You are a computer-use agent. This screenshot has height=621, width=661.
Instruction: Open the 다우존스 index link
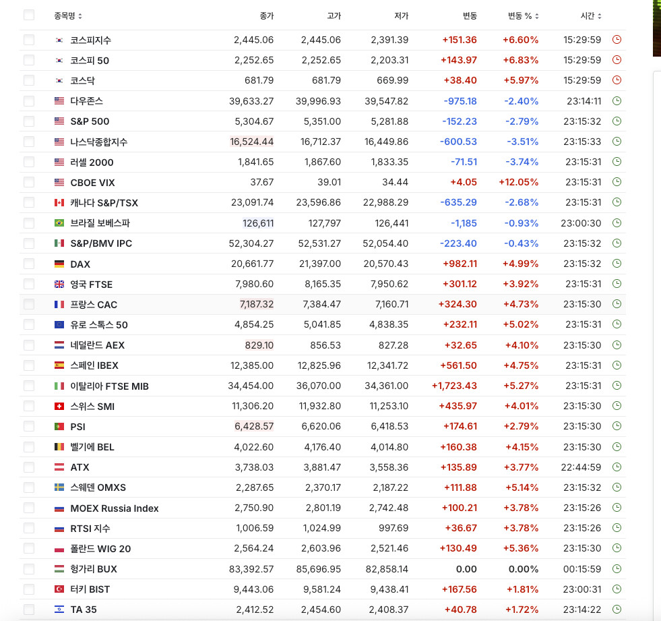click(86, 101)
